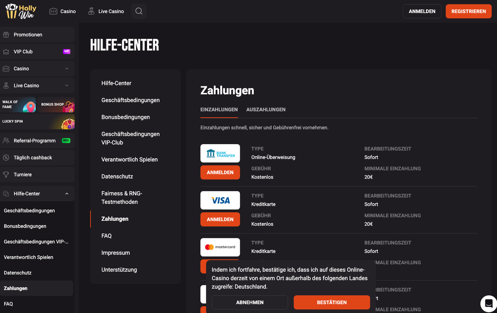Click the dealer icon beside top Live Casino
This screenshot has height=313, width=497.
(x=91, y=11)
